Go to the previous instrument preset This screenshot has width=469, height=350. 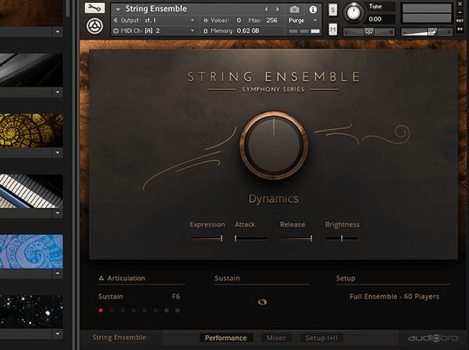click(x=266, y=10)
